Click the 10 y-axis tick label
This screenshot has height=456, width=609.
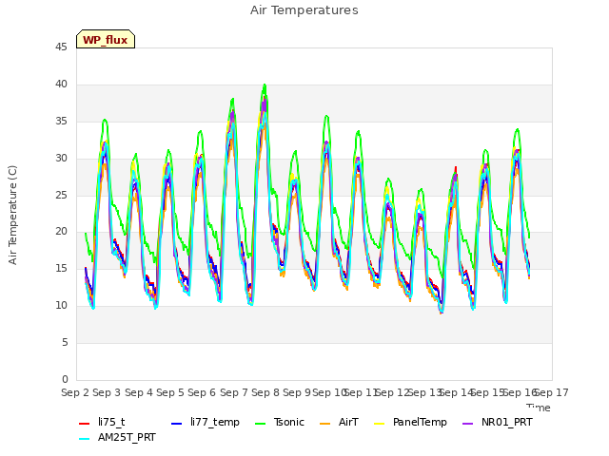[x=61, y=305]
